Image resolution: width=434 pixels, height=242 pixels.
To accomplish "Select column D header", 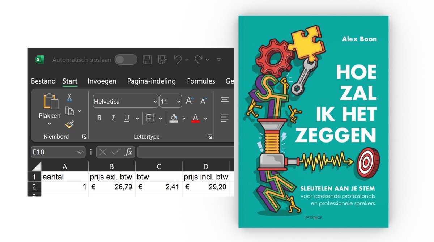I will 206,166.
